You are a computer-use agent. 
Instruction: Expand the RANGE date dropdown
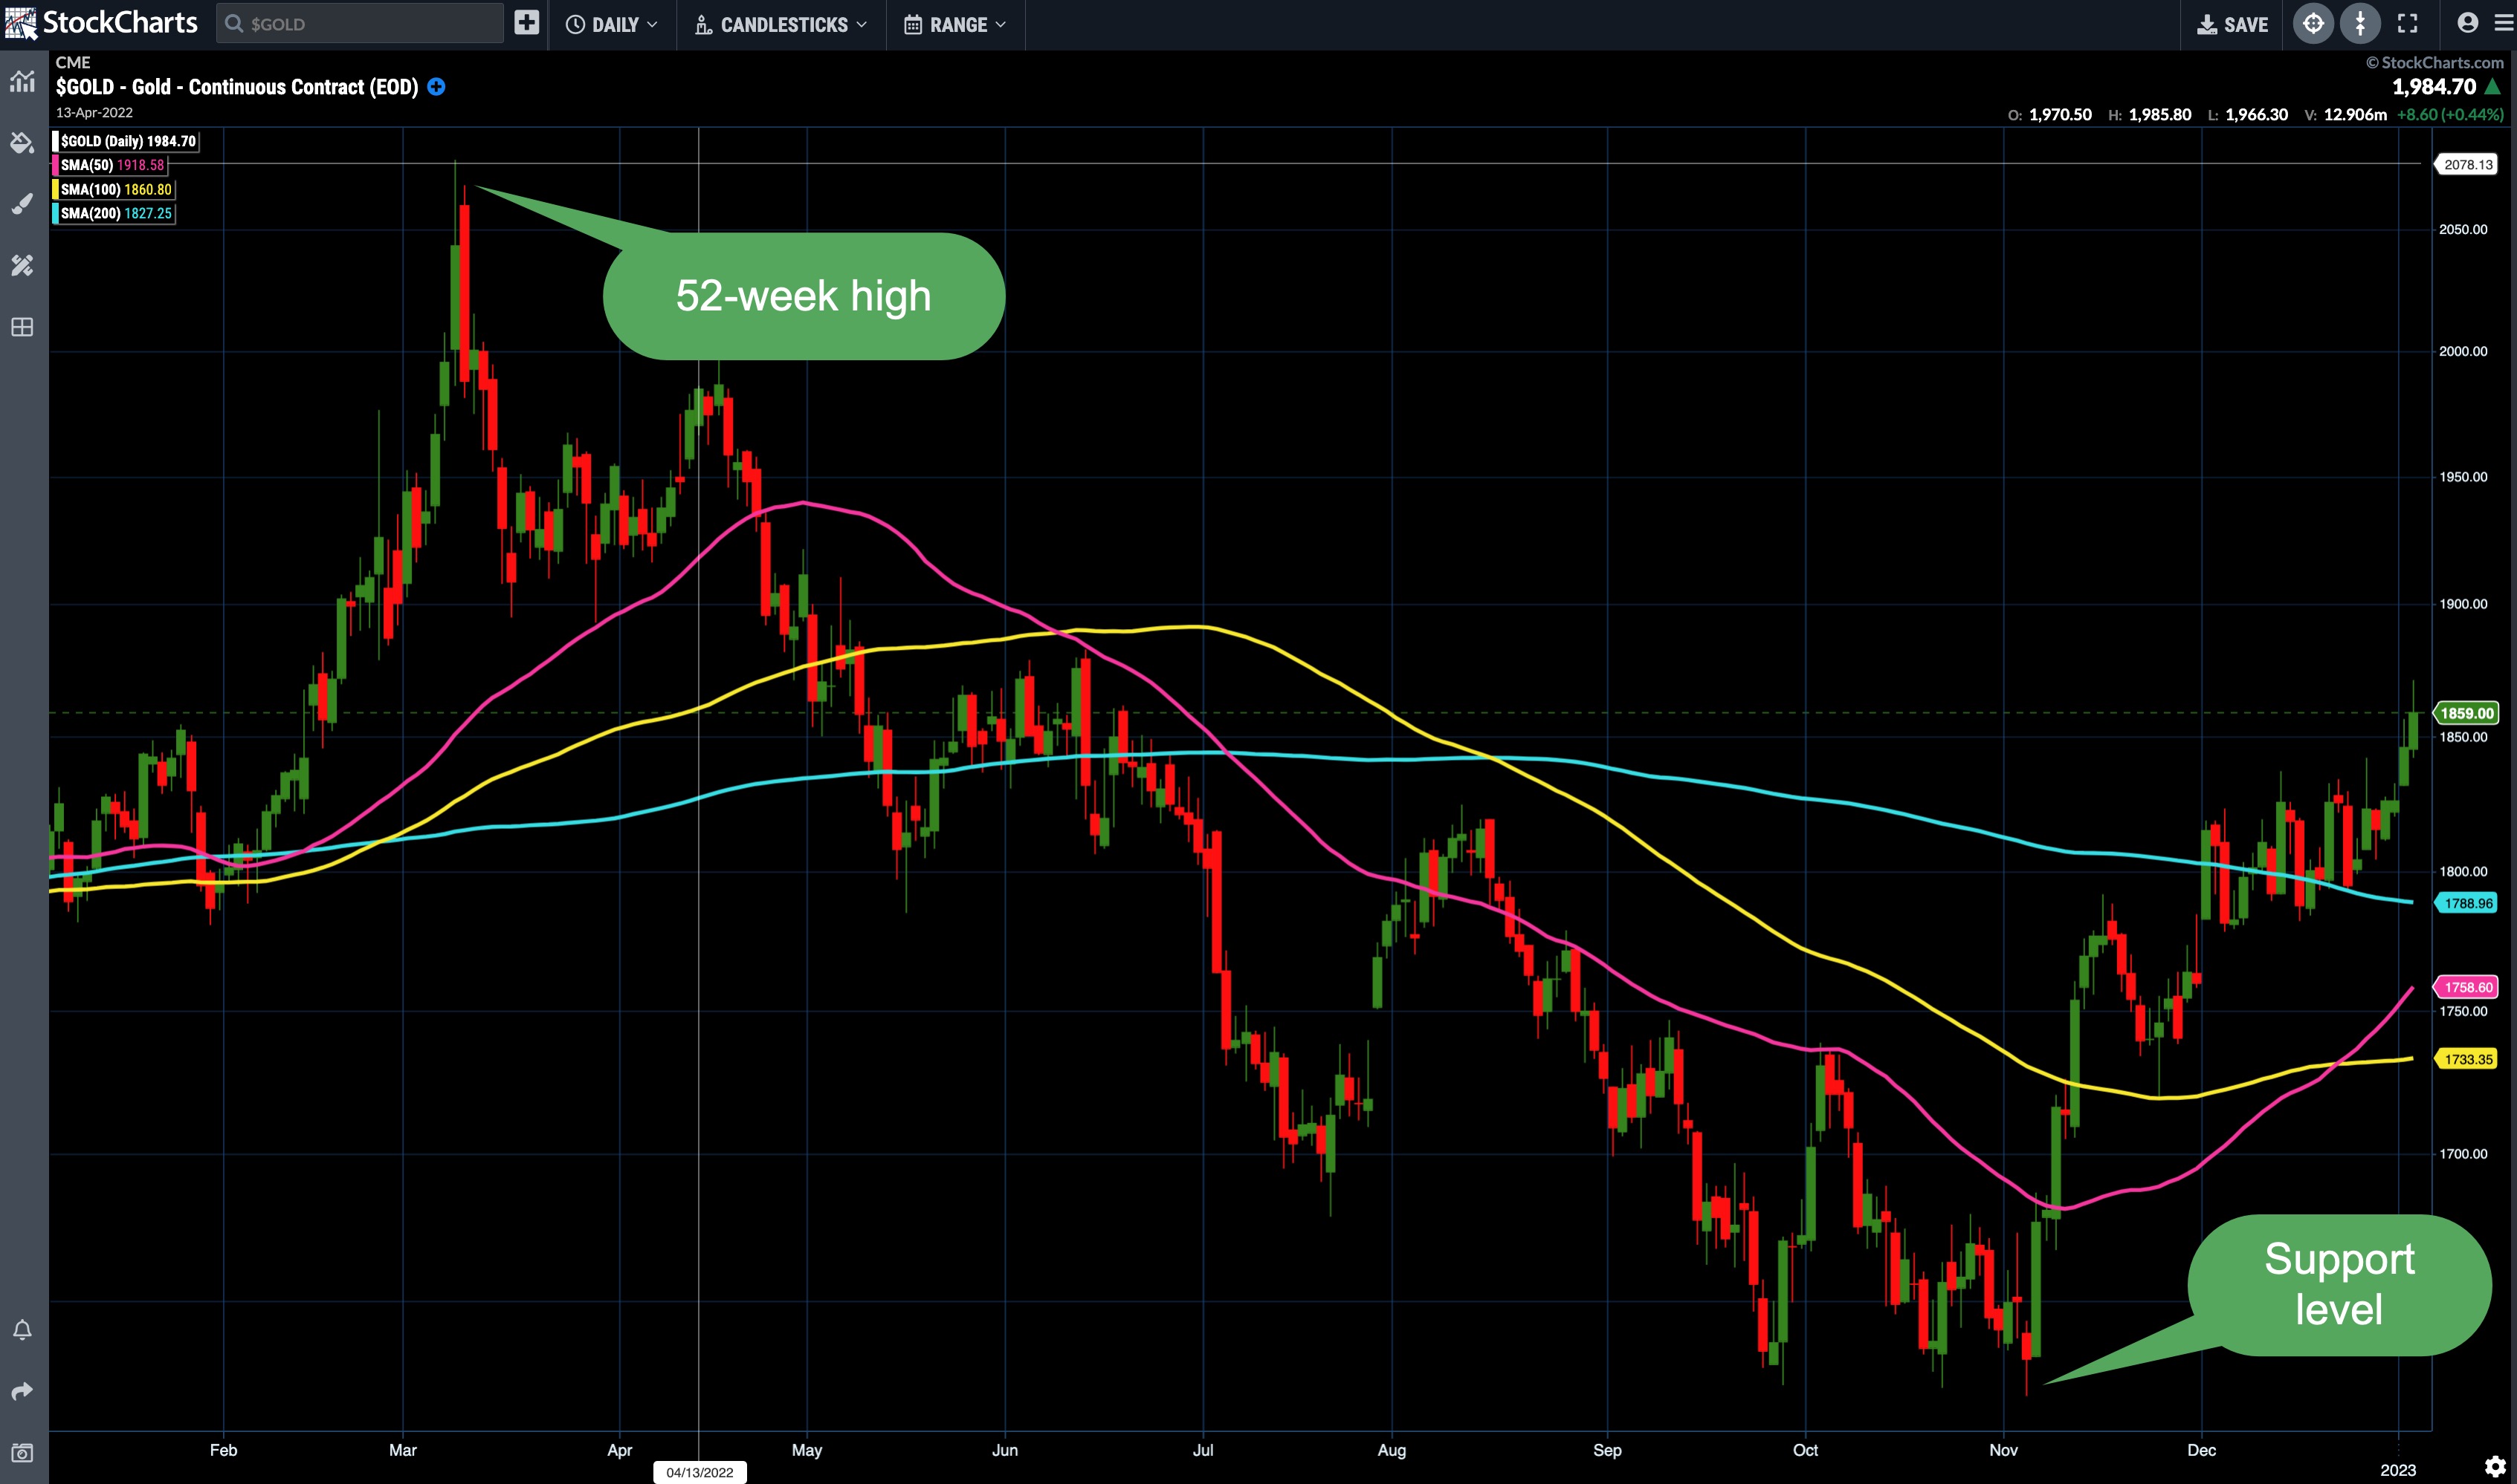(954, 24)
